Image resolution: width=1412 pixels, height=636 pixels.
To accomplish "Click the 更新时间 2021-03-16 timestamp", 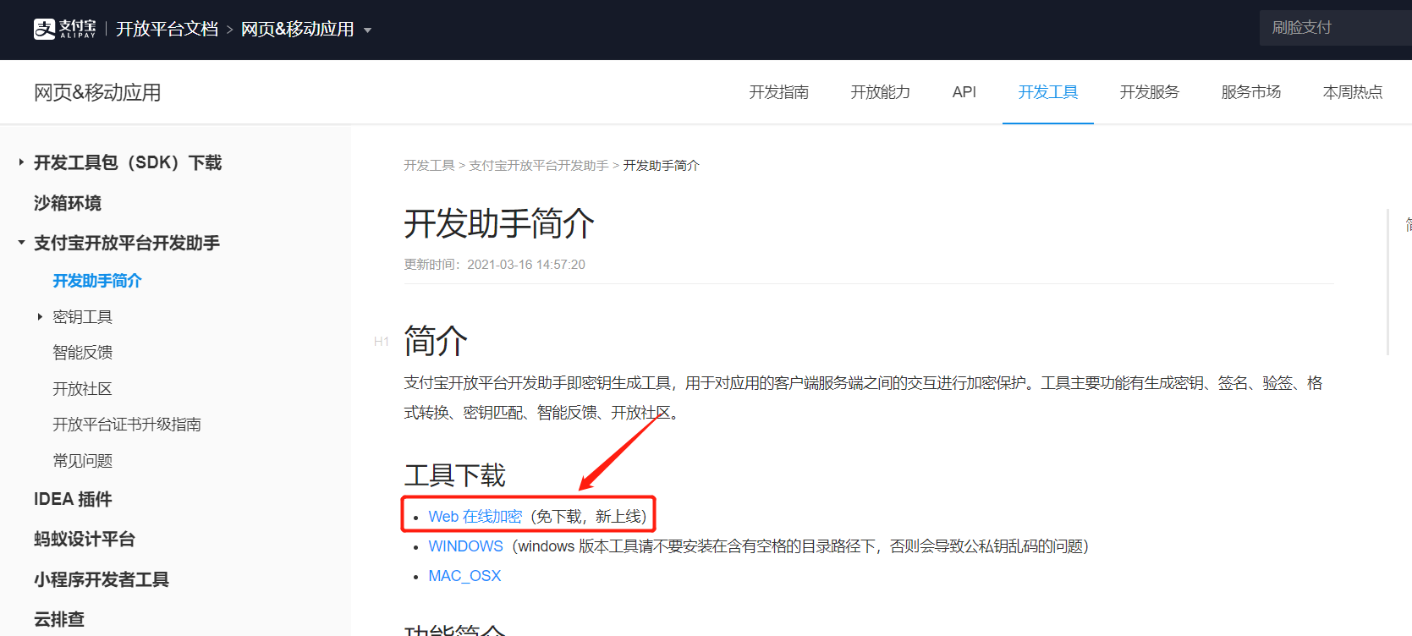I will click(494, 265).
